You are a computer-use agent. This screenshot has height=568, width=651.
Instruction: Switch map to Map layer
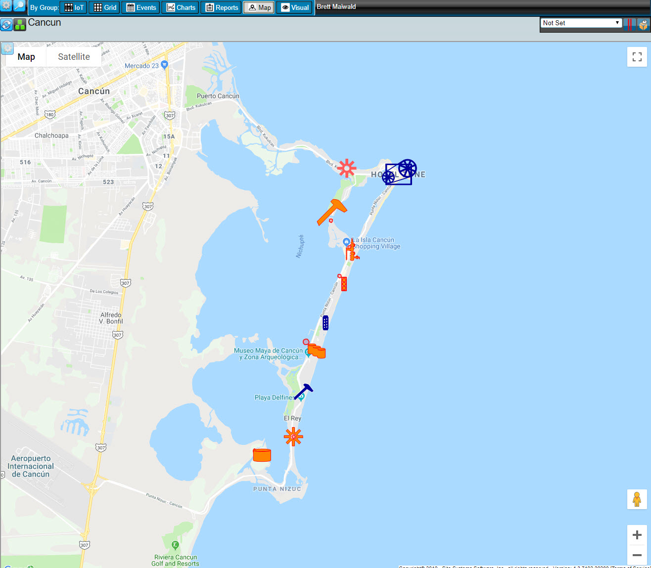26,57
